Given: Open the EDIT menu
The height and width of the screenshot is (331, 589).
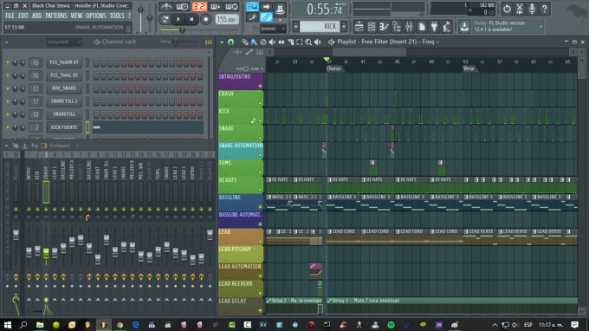Looking at the screenshot, I should (23, 16).
